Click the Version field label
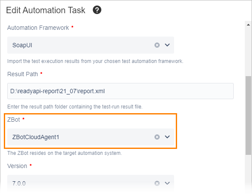This screenshot has width=252, height=194. click(17, 166)
